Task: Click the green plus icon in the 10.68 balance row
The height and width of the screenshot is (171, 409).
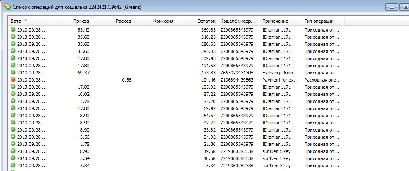Action: (x=13, y=158)
